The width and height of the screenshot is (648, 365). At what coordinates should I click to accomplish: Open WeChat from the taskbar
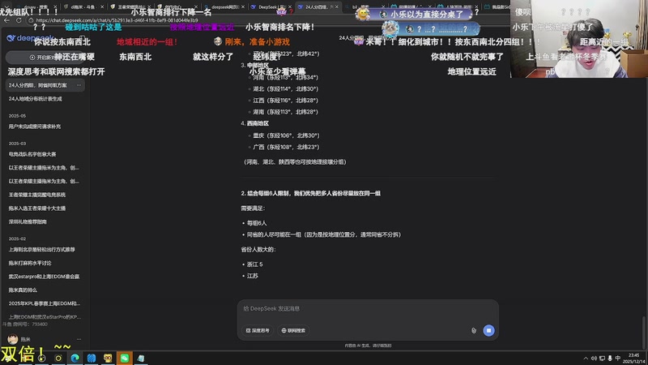[125, 358]
